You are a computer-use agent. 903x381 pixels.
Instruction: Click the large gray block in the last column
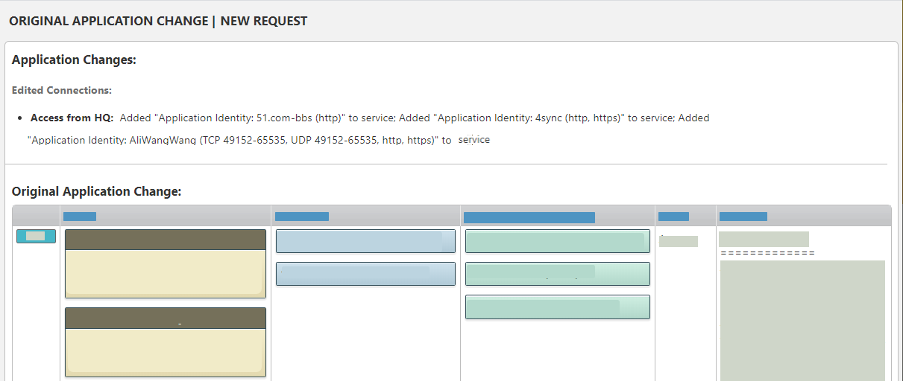(802, 320)
